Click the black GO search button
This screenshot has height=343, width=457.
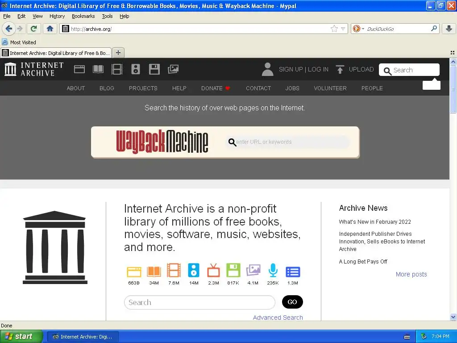[x=292, y=302]
